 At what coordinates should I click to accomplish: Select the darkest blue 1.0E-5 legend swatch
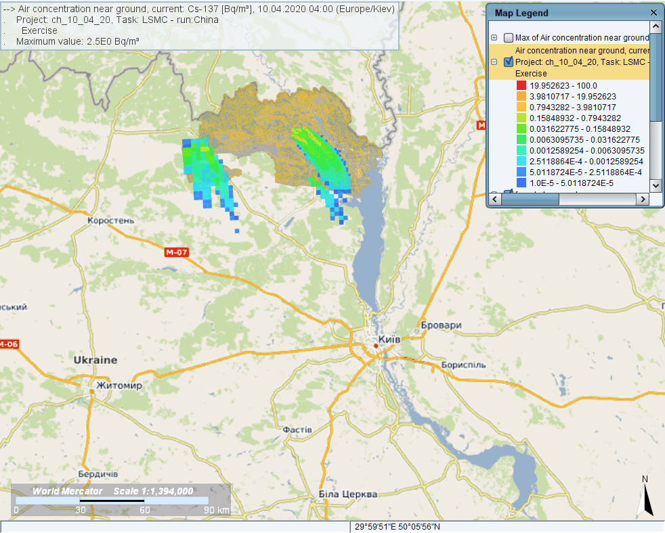pyautogui.click(x=521, y=183)
